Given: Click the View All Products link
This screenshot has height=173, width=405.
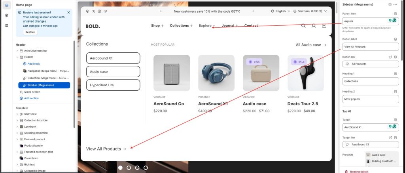Looking at the screenshot, I should pyautogui.click(x=106, y=149).
